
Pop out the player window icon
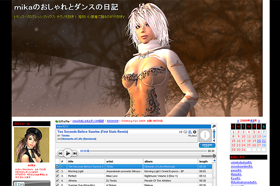click(x=214, y=126)
